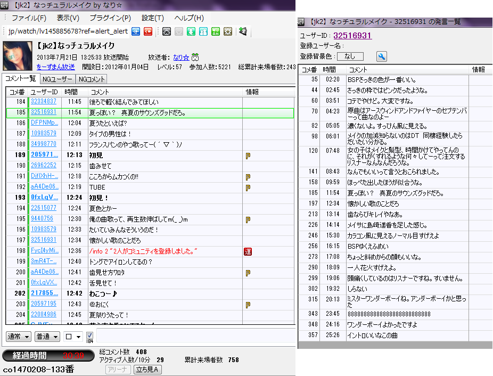Click the two-person user icon in toolbar
493x376 pixels.
click(x=203, y=31)
